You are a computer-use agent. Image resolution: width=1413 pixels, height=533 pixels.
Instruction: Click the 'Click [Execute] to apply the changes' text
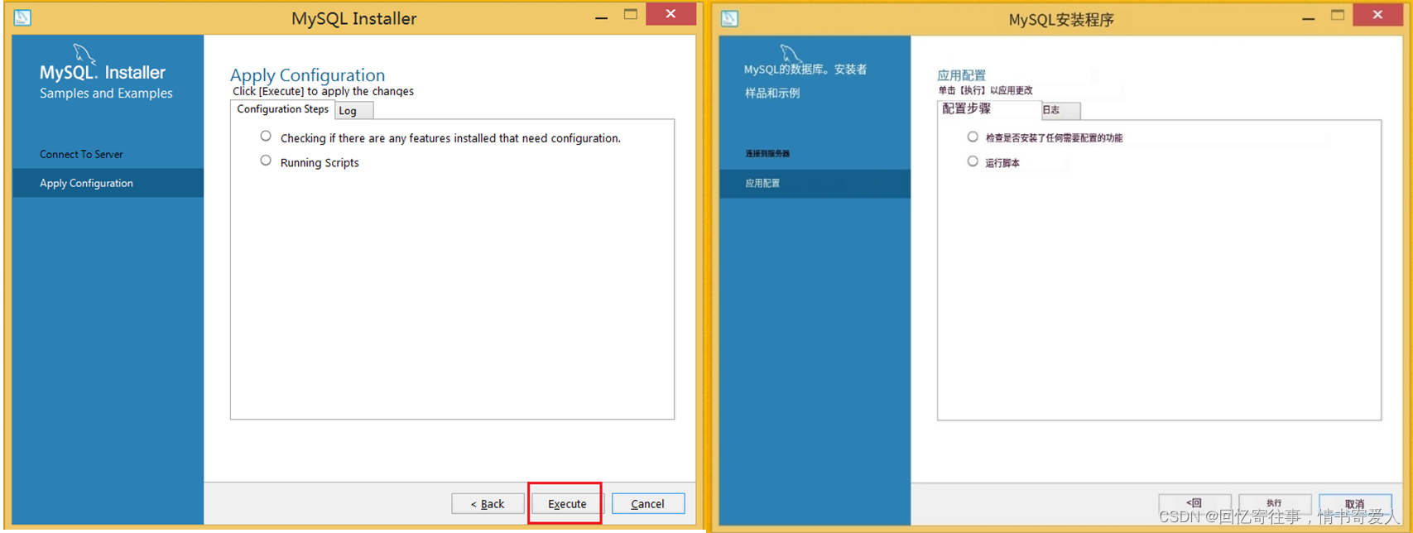pos(323,91)
